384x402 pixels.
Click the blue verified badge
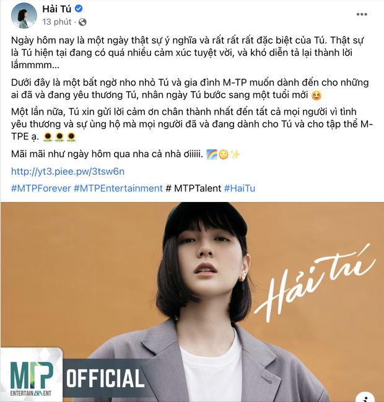pyautogui.click(x=79, y=9)
